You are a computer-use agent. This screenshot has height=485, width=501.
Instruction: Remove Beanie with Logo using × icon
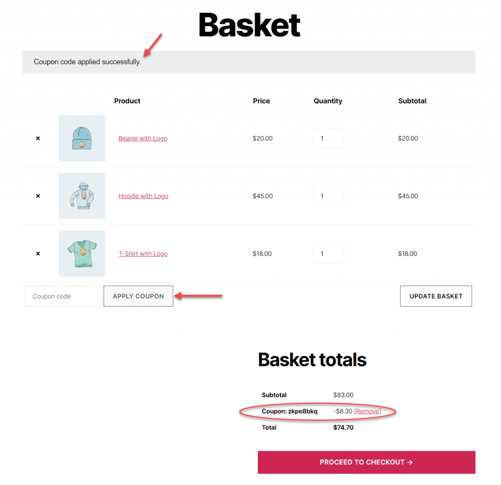pos(38,139)
